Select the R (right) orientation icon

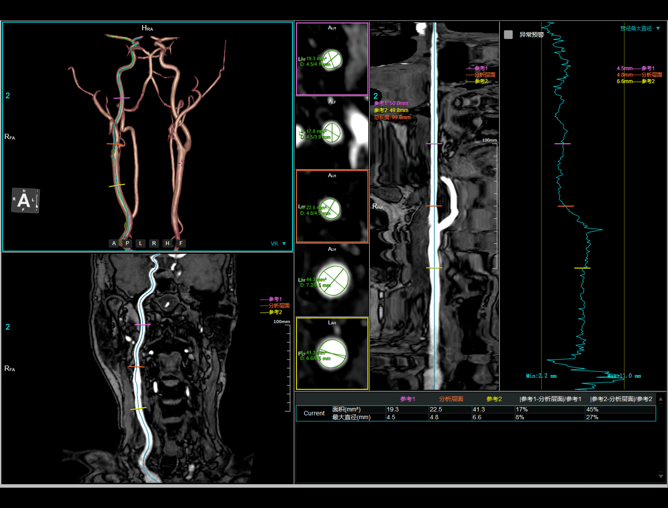[x=154, y=243]
